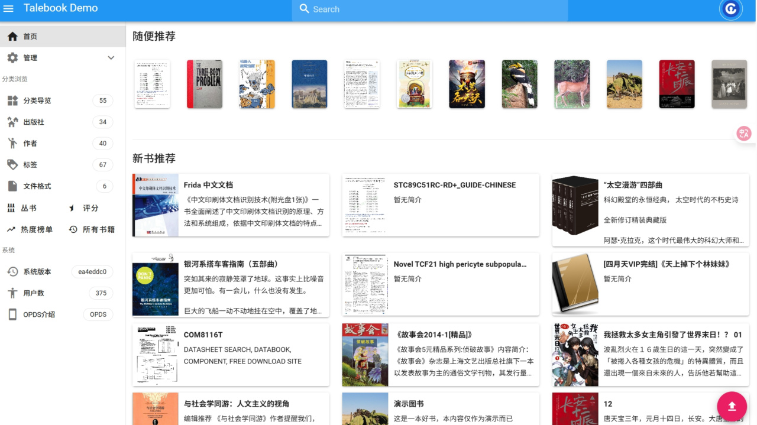Click the 用户数 person icon
Screen dimensions: 757x425
[x=12, y=293]
